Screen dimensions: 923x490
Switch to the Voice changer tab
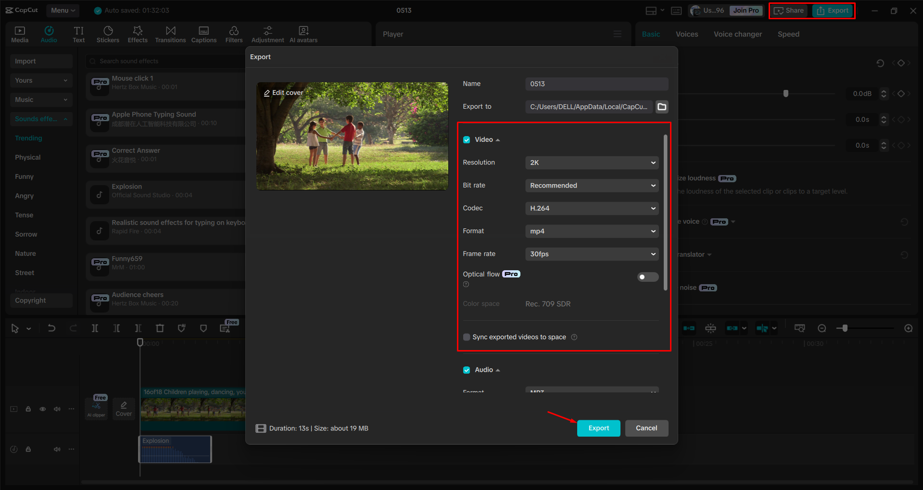pyautogui.click(x=737, y=34)
